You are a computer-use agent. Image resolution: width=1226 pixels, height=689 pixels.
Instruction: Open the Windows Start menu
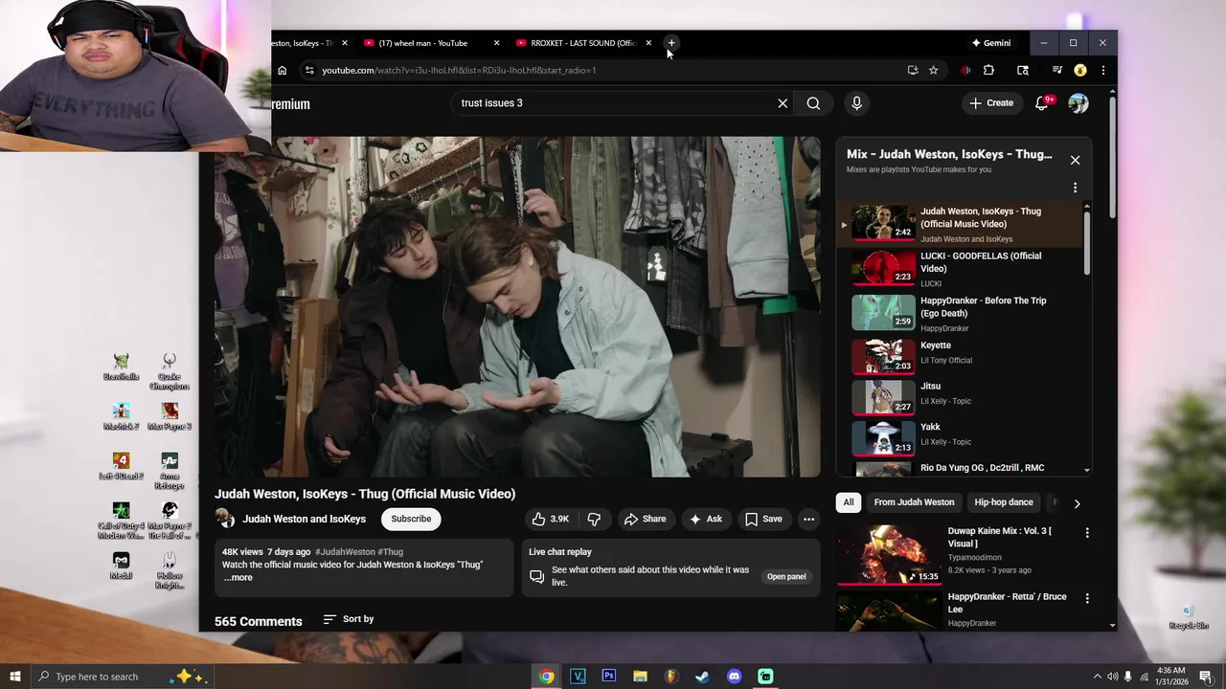point(14,677)
